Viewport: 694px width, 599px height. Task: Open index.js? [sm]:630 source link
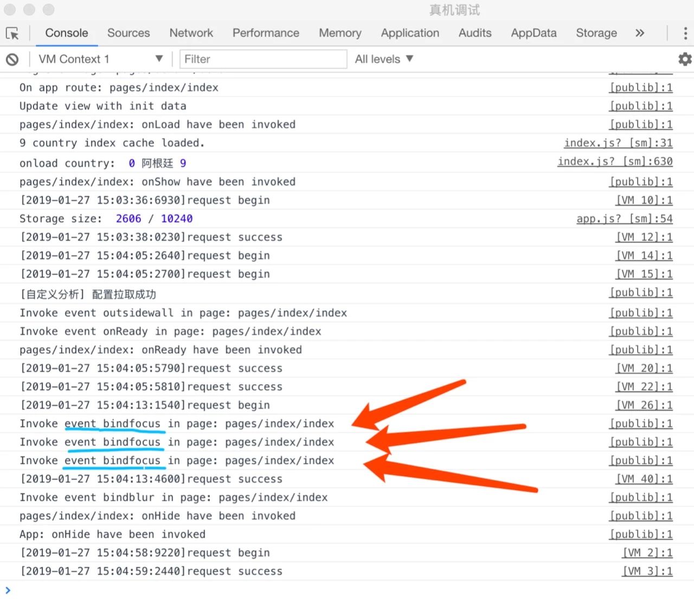coord(615,161)
